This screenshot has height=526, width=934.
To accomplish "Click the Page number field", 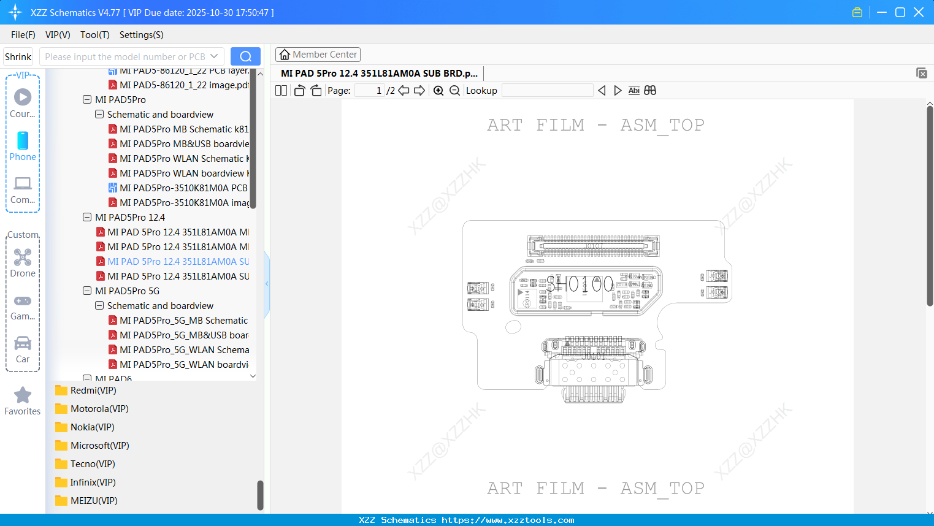I will coord(370,91).
